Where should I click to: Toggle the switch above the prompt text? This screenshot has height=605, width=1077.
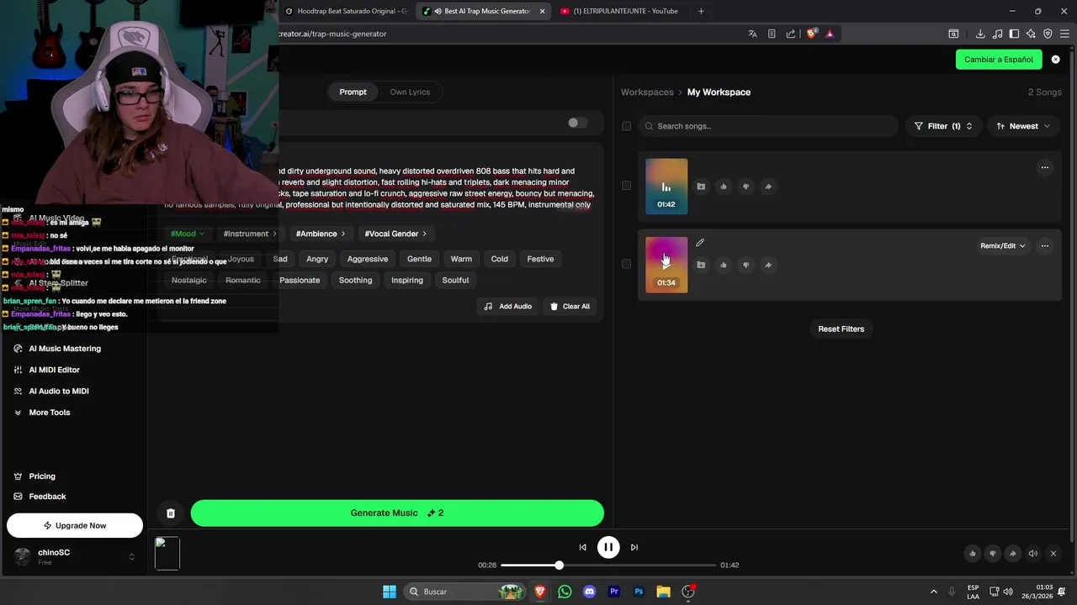click(x=577, y=123)
